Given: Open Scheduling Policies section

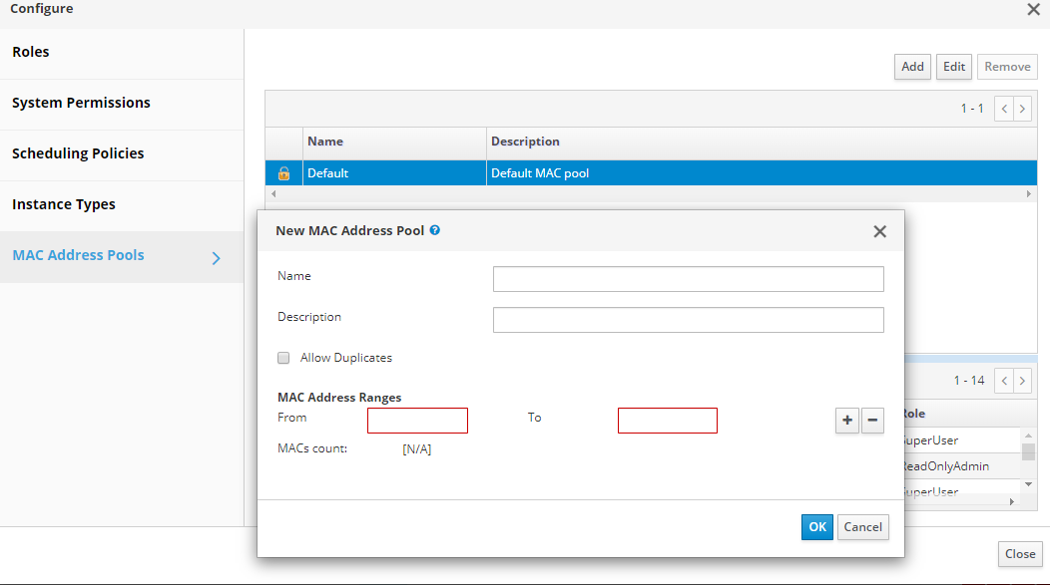Looking at the screenshot, I should [78, 153].
